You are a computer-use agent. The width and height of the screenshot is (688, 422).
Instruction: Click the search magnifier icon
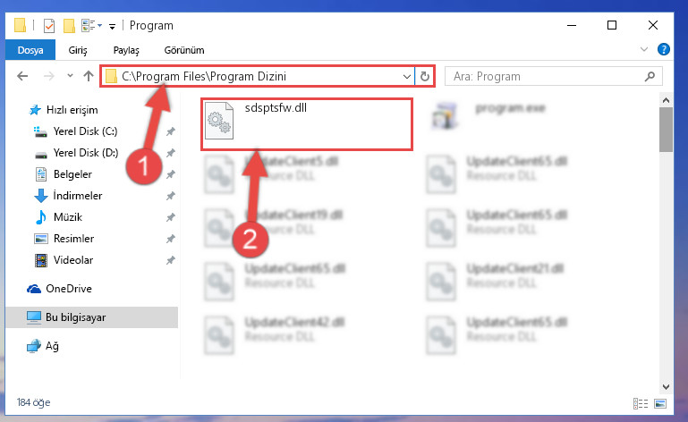coord(650,76)
